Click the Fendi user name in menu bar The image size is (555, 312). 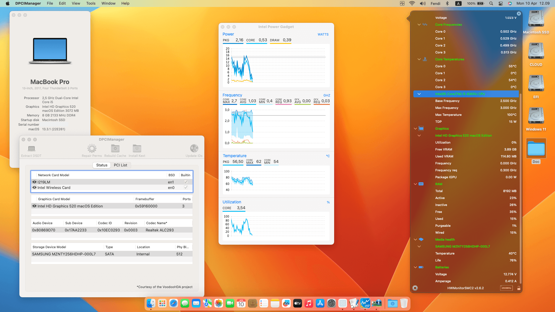click(x=435, y=3)
